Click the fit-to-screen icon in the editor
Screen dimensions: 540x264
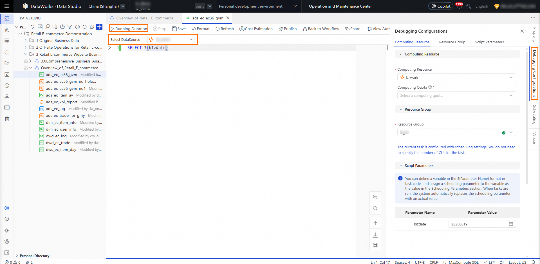pos(375,245)
